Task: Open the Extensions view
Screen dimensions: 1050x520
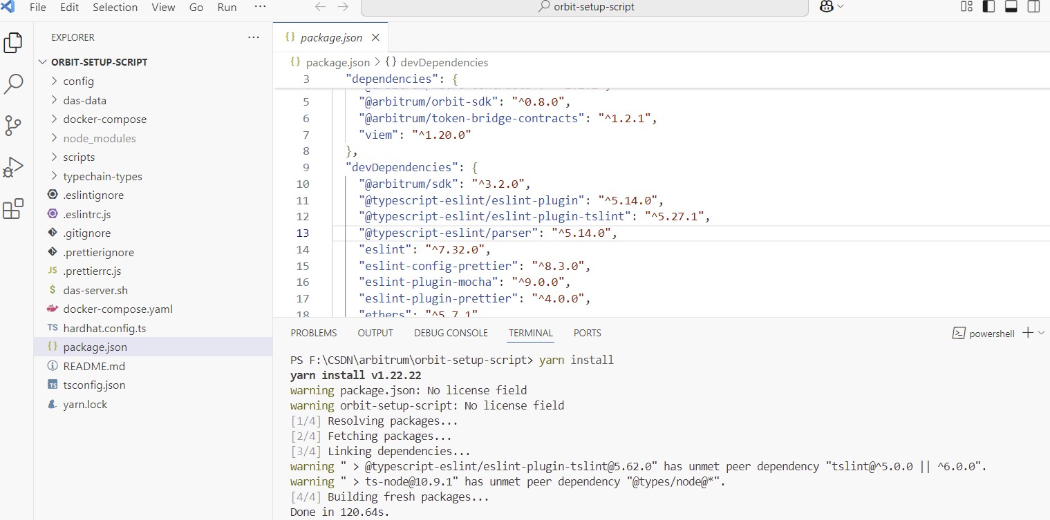Action: (x=13, y=209)
